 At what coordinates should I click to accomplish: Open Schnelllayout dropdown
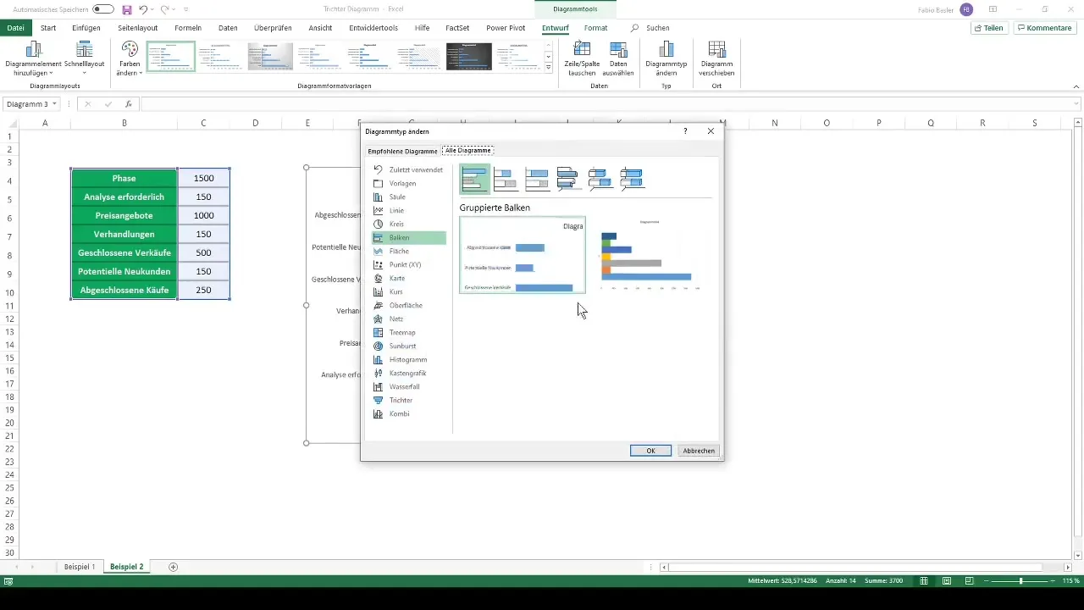(84, 58)
